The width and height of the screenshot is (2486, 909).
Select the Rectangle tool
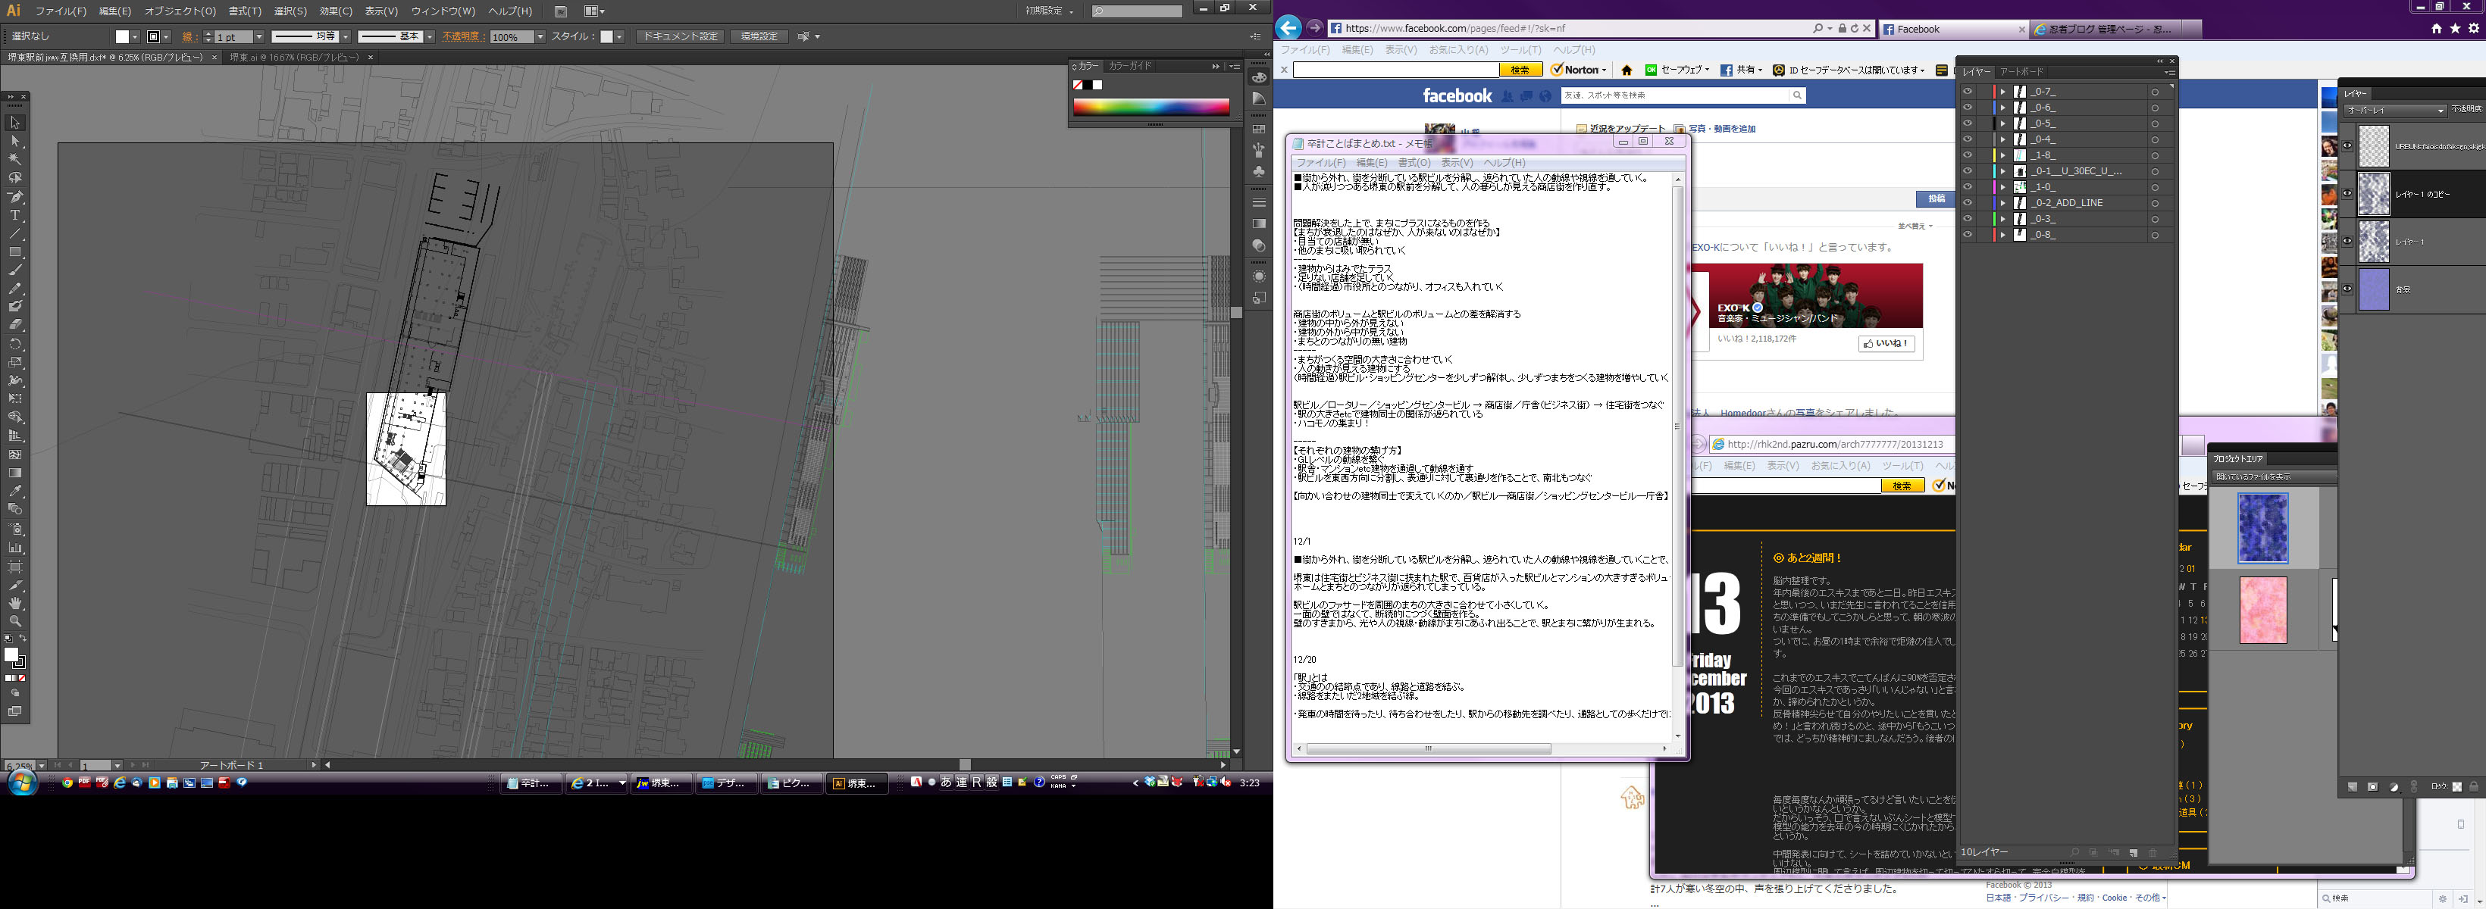pyautogui.click(x=15, y=253)
